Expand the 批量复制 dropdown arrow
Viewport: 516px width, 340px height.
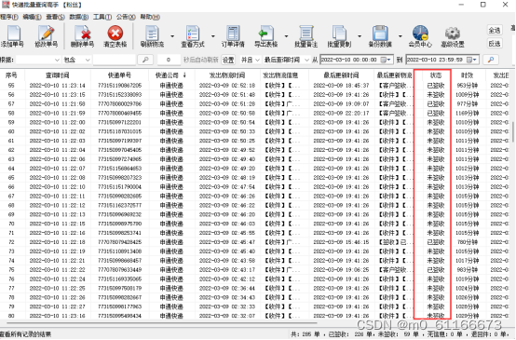[360, 36]
